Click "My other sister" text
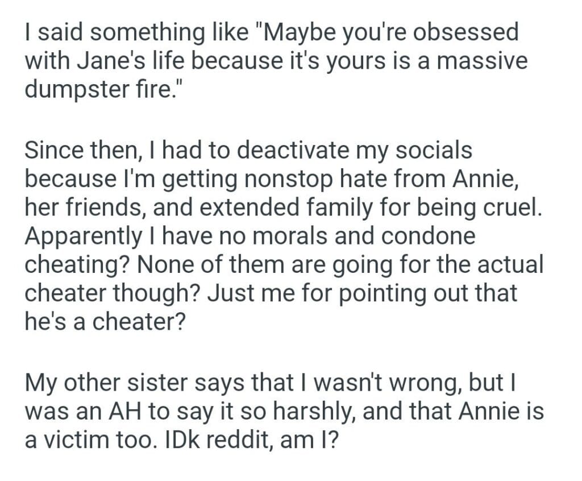Viewport: 582px width, 481px height. point(101,382)
